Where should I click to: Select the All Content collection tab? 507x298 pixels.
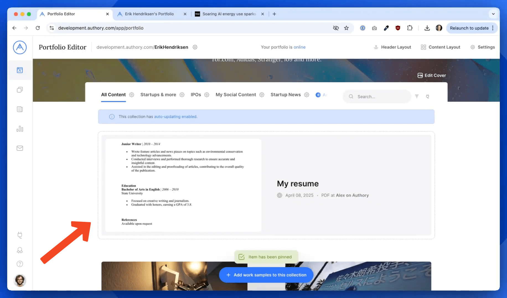point(113,95)
